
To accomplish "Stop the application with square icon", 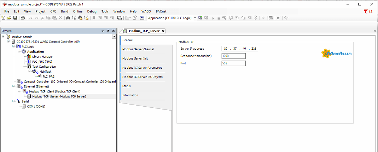I will click(x=219, y=18).
